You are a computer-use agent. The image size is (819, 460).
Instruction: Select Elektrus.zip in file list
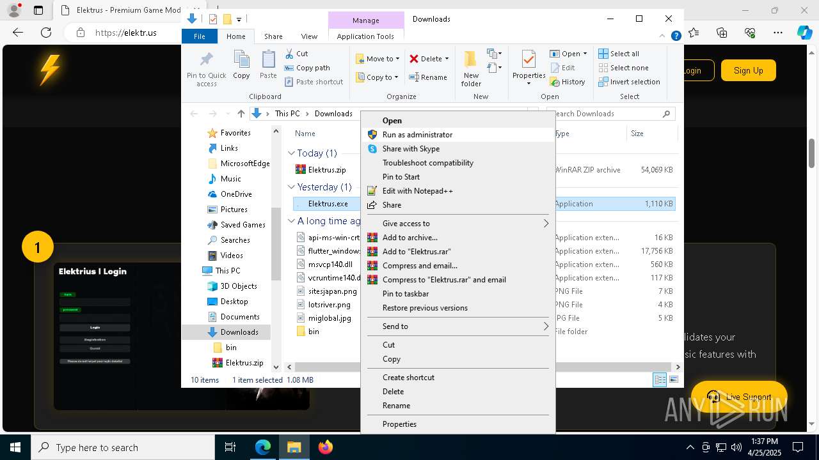[x=326, y=170]
